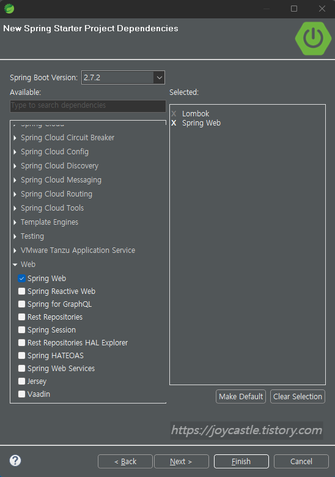335x477 pixels.
Task: Click the Web category label
Action: [x=28, y=265]
